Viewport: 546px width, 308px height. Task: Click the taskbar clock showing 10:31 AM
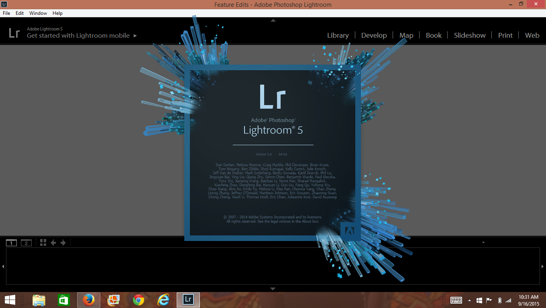[x=528, y=300]
